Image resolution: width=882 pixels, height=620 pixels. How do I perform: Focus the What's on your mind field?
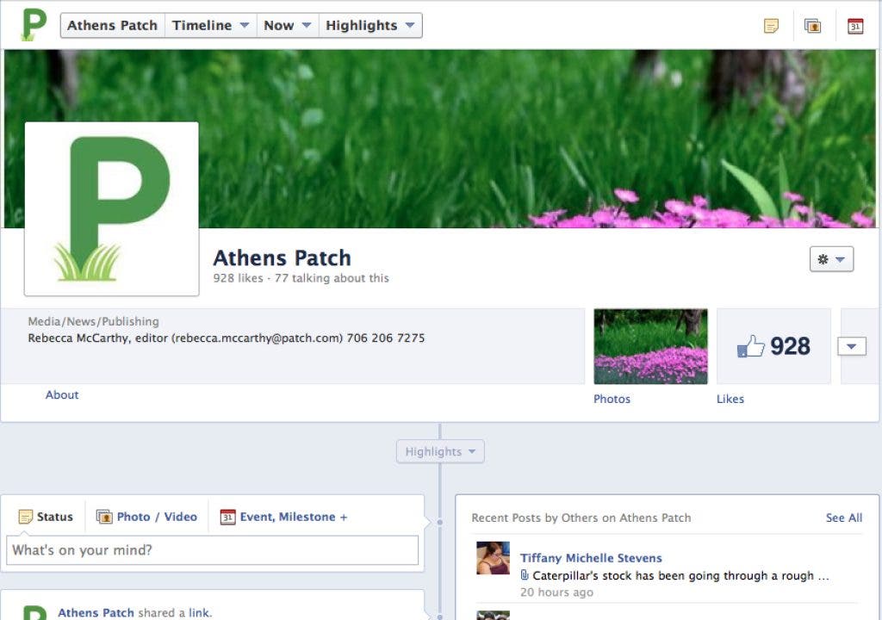coord(212,550)
